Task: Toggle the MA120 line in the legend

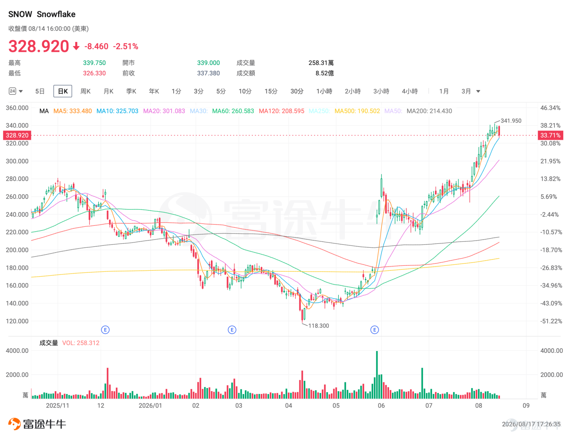Action: tap(282, 111)
